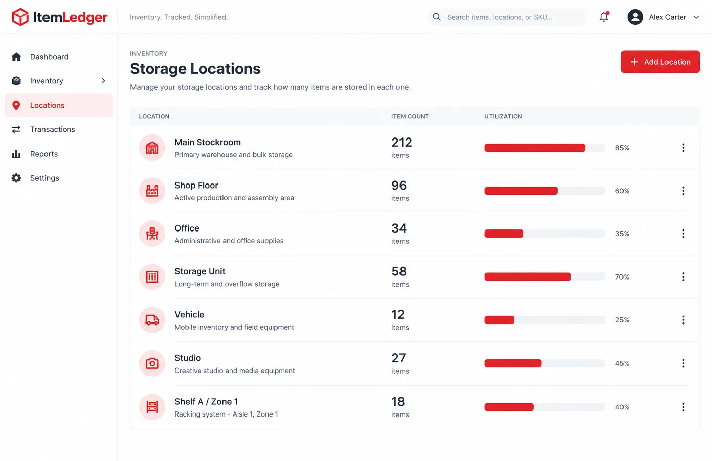The height and width of the screenshot is (461, 712).
Task: Open Locations in the sidebar
Action: [x=59, y=105]
